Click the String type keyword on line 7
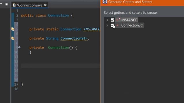This screenshot has height=103, width=184. (52, 38)
